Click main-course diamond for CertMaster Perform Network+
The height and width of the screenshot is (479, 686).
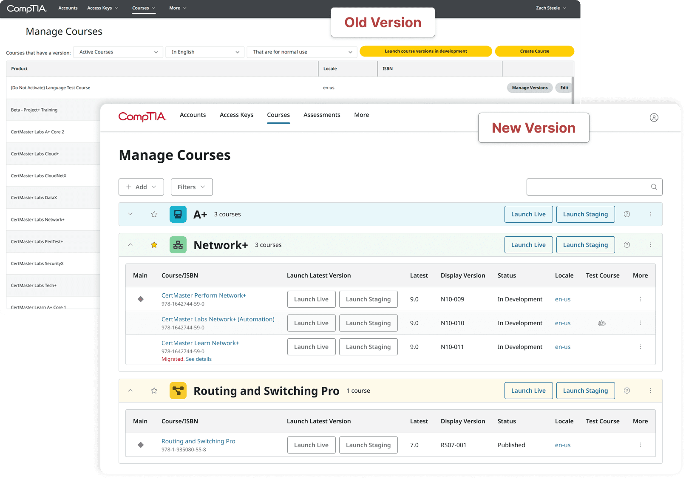tap(141, 299)
